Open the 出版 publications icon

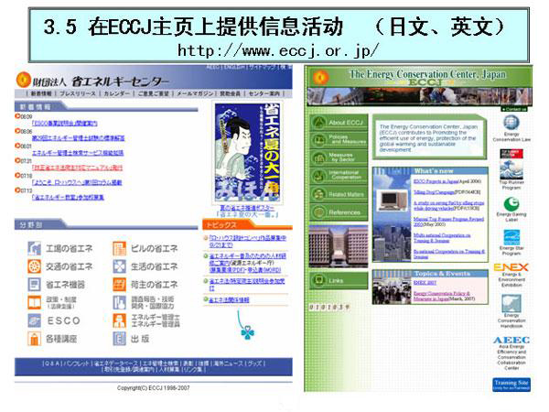[119, 339]
